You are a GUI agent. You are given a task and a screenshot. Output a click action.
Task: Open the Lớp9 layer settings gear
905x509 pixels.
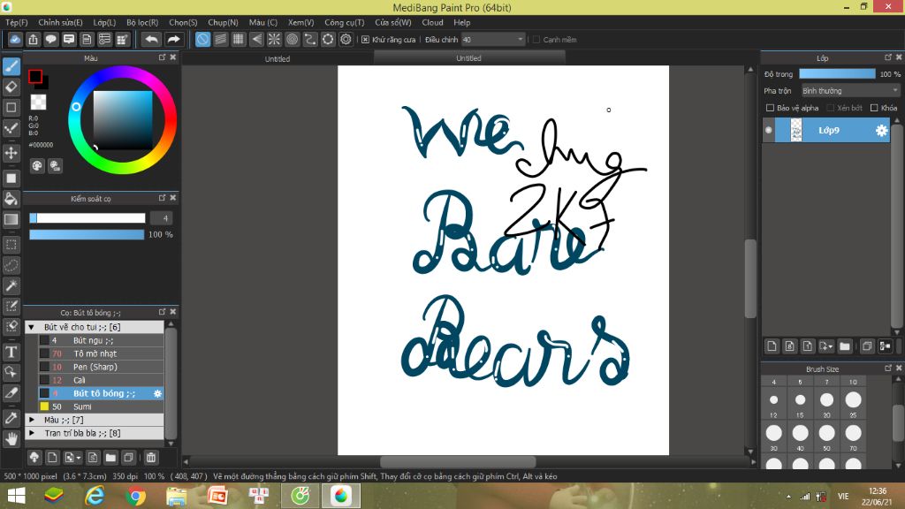[x=881, y=131]
